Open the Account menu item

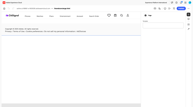coord(80,16)
